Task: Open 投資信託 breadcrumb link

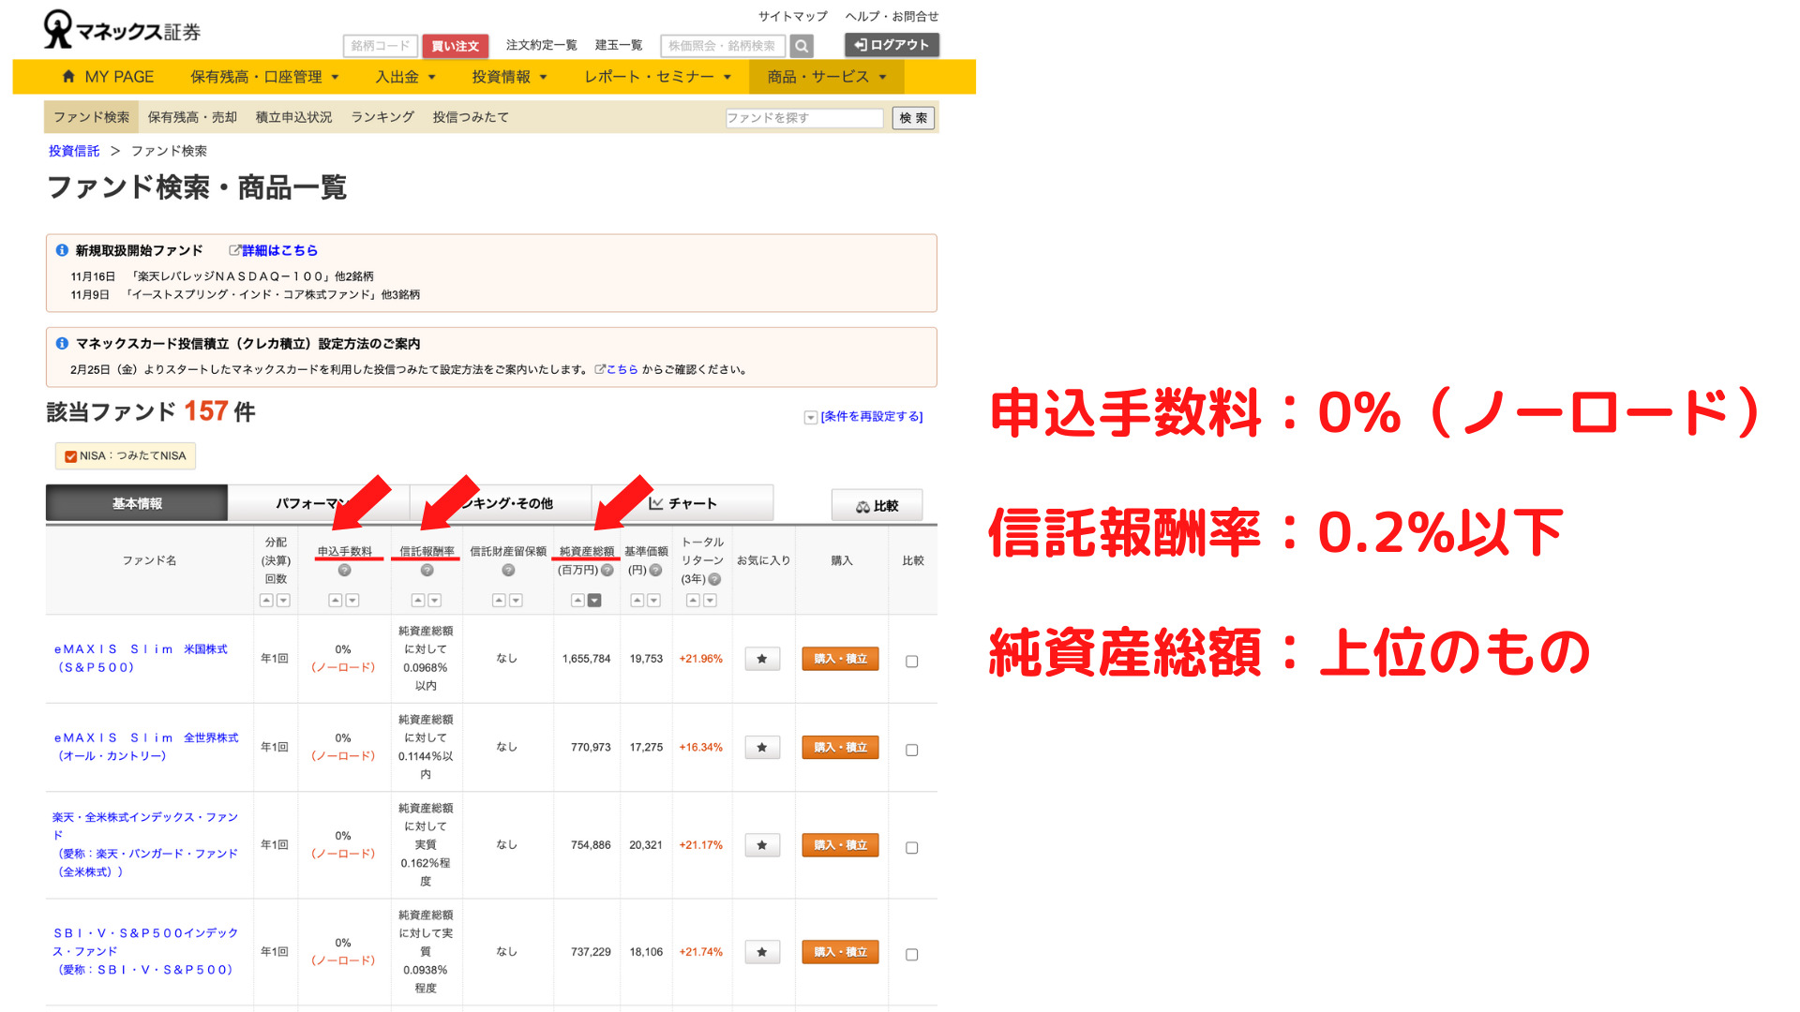Action: (74, 151)
